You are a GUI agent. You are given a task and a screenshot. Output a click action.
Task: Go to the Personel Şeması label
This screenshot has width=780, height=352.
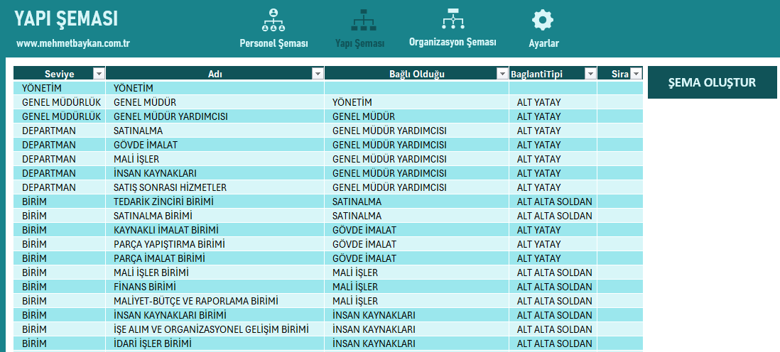click(x=273, y=43)
